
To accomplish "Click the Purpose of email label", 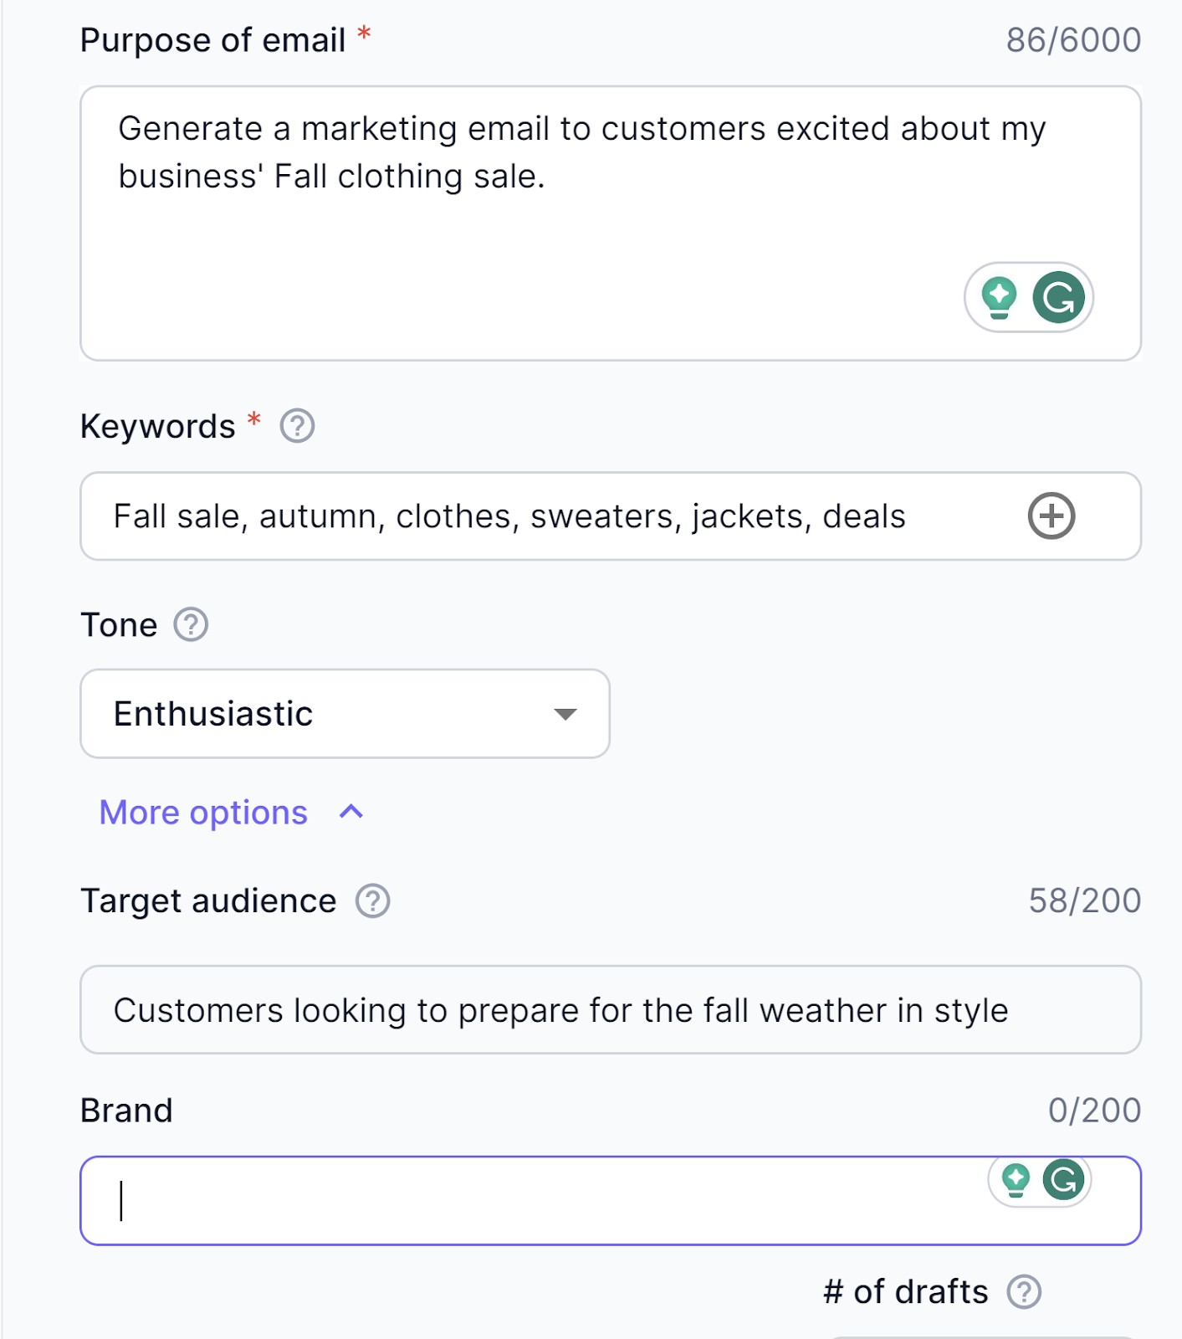I will [x=212, y=40].
